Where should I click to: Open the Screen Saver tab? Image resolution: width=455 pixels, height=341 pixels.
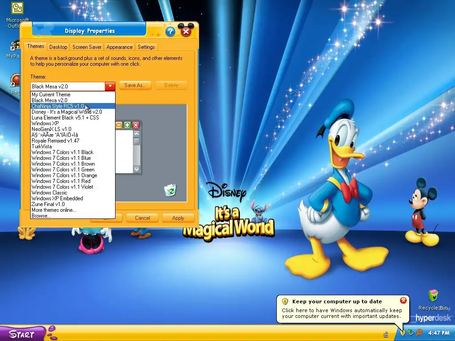[x=87, y=47]
